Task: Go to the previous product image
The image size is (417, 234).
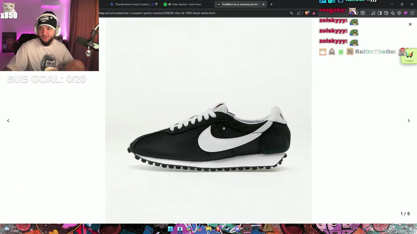Action: pos(8,121)
